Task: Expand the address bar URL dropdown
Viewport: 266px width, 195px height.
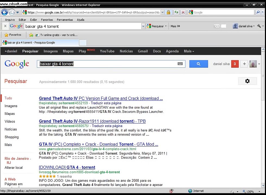Action: (162, 12)
